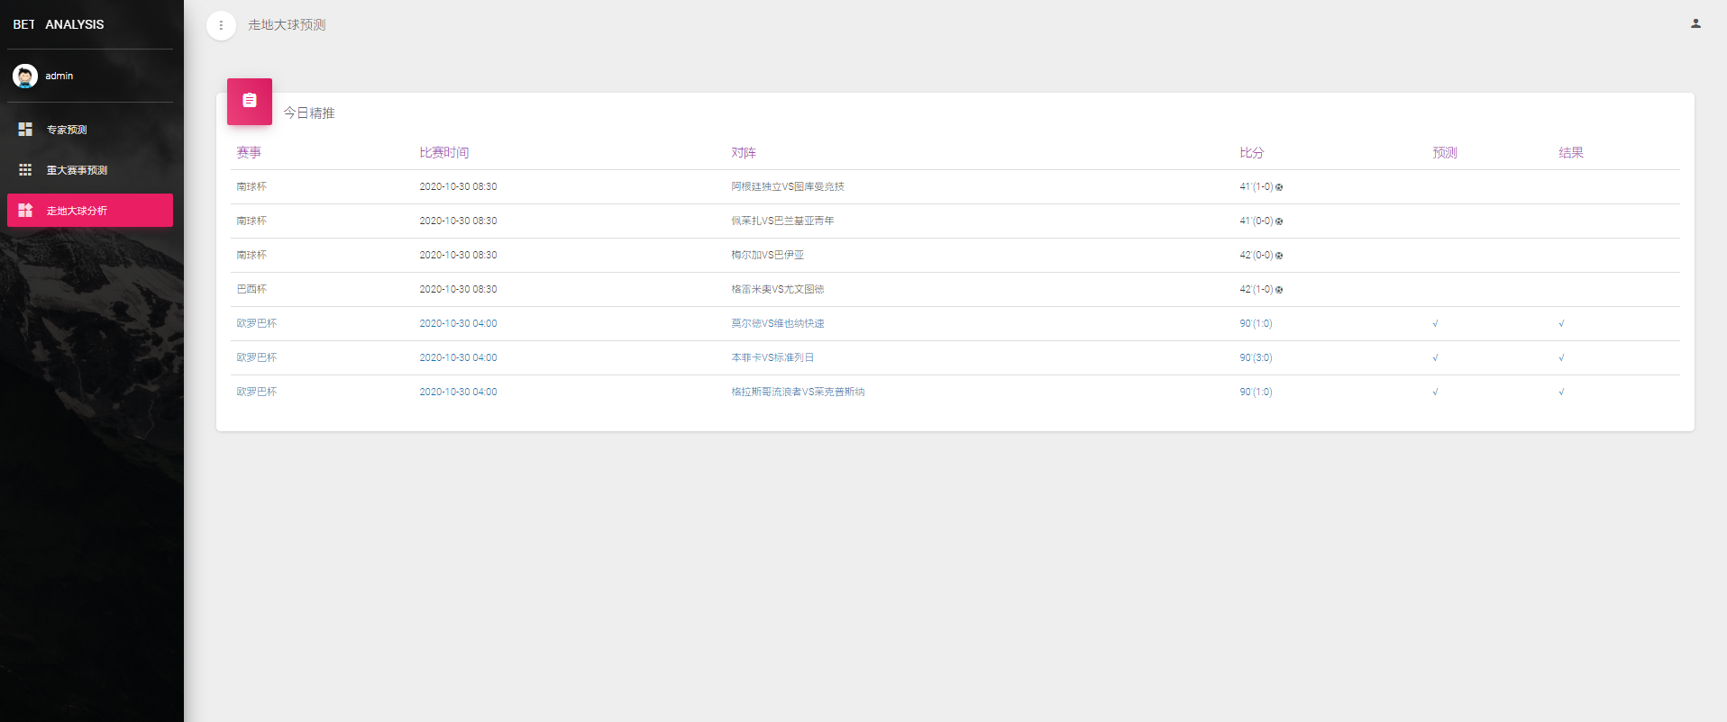Click the 对阵 column header
This screenshot has width=1727, height=722.
tap(744, 153)
